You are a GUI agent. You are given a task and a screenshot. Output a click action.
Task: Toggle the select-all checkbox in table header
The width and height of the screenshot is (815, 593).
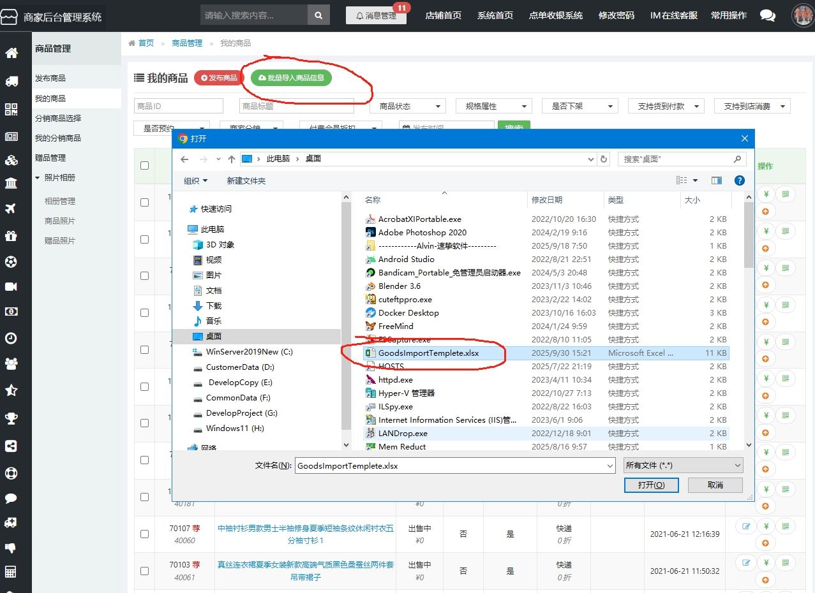tap(144, 166)
